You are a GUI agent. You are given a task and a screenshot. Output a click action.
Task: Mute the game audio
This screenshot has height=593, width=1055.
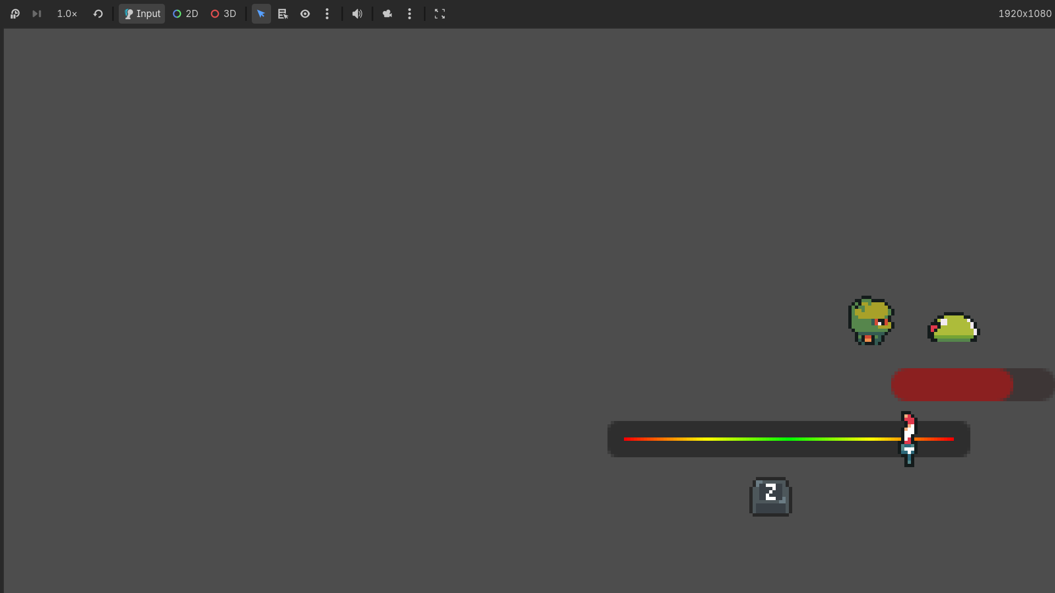[x=357, y=14]
